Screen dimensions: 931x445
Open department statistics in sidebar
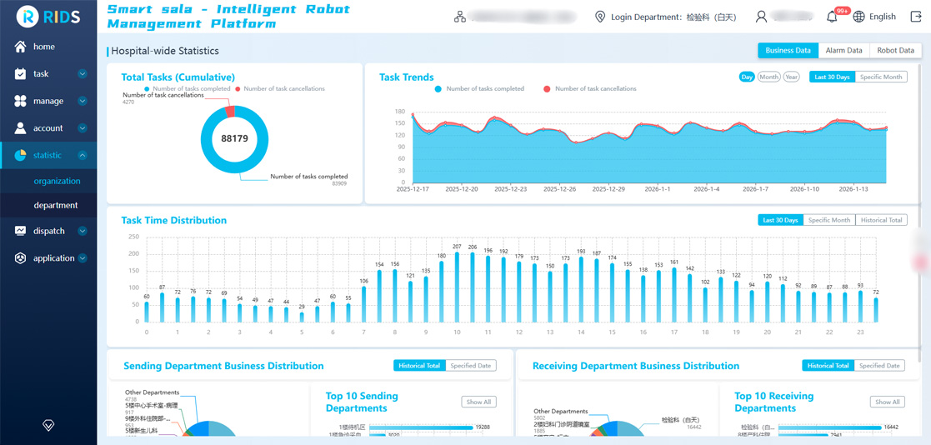pos(56,205)
